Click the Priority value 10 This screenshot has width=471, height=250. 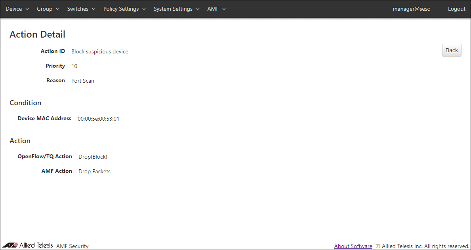[74, 66]
